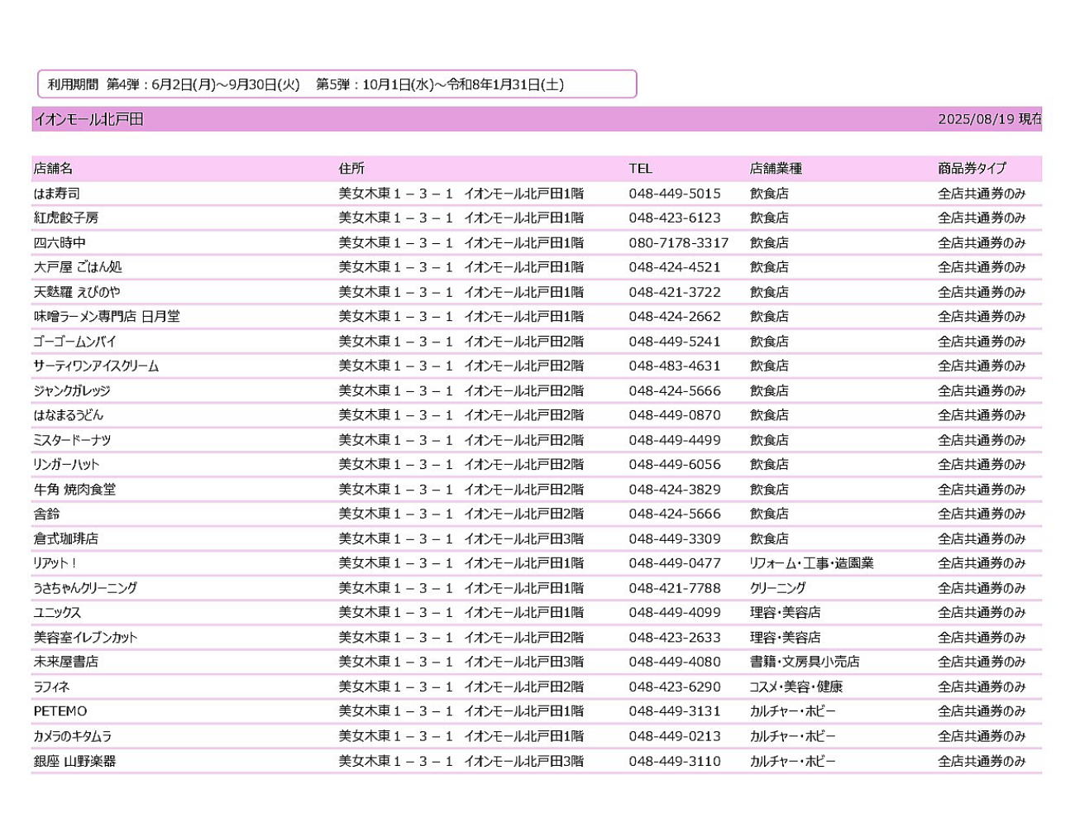Click the イオンモール北戸田 section title
This screenshot has height=823, width=1075.
(88, 120)
